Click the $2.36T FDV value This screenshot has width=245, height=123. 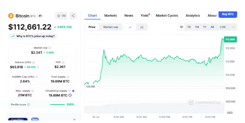(x=60, y=67)
